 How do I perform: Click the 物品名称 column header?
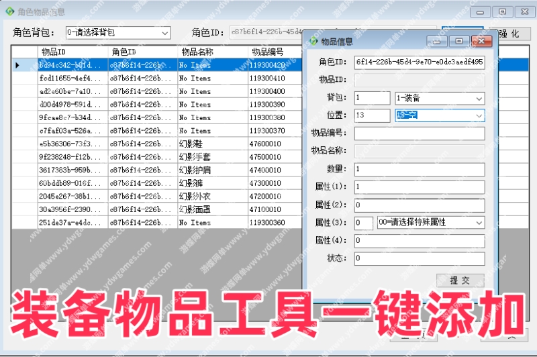213,52
